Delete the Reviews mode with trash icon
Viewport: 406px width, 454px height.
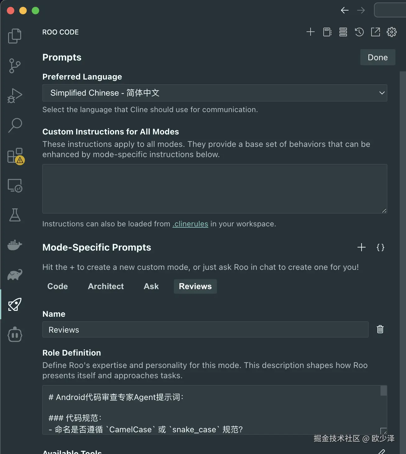(x=380, y=329)
